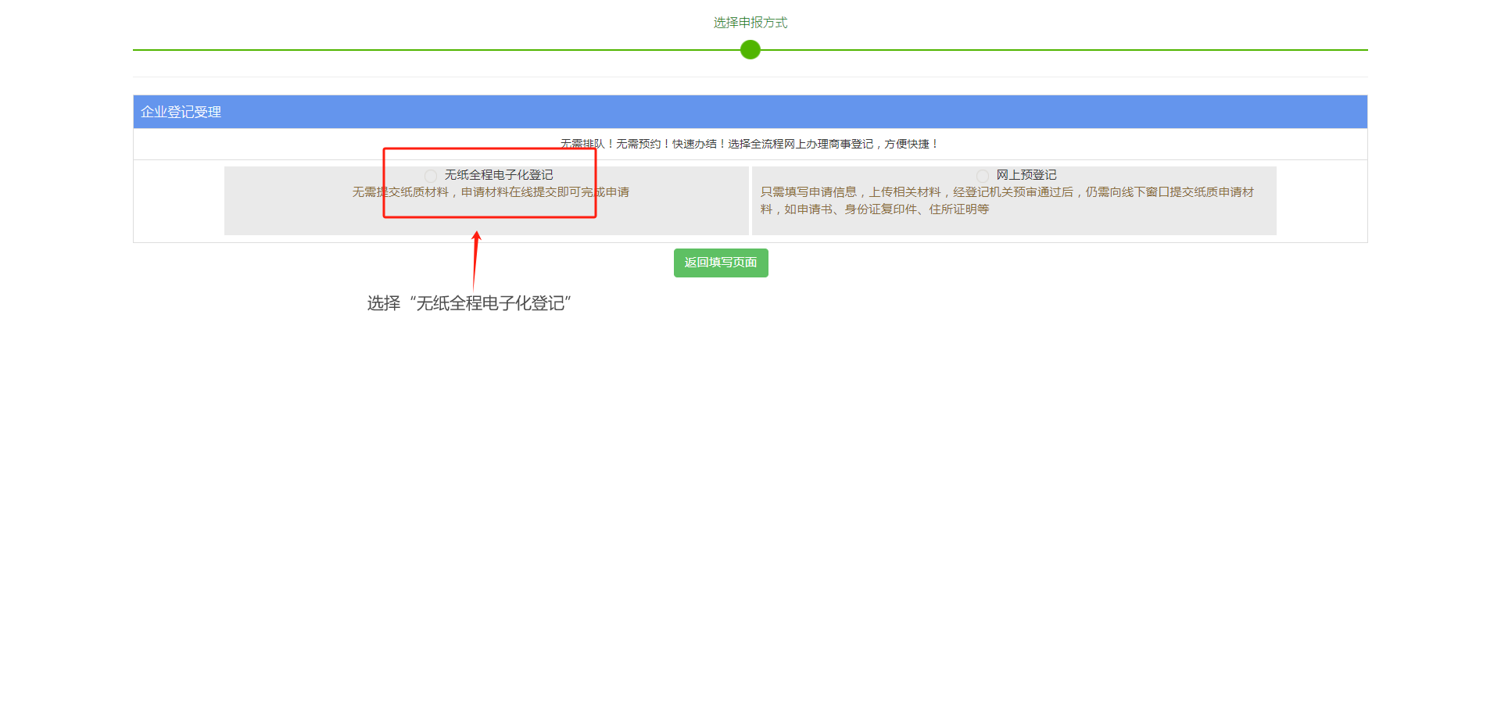Click the 返回填写页面 green button
Viewport: 1501px width, 726px height.
(x=720, y=263)
